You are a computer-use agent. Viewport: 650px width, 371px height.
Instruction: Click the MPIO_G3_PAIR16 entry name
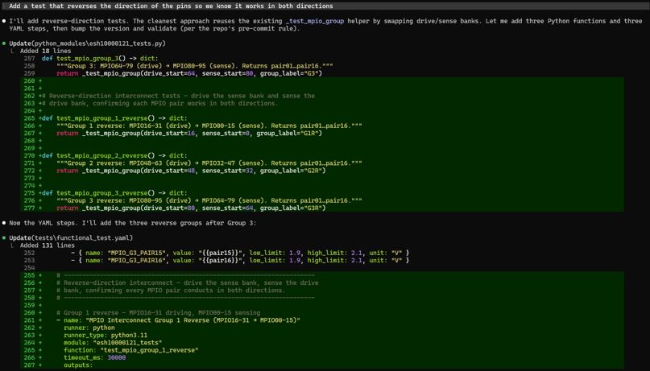136,260
